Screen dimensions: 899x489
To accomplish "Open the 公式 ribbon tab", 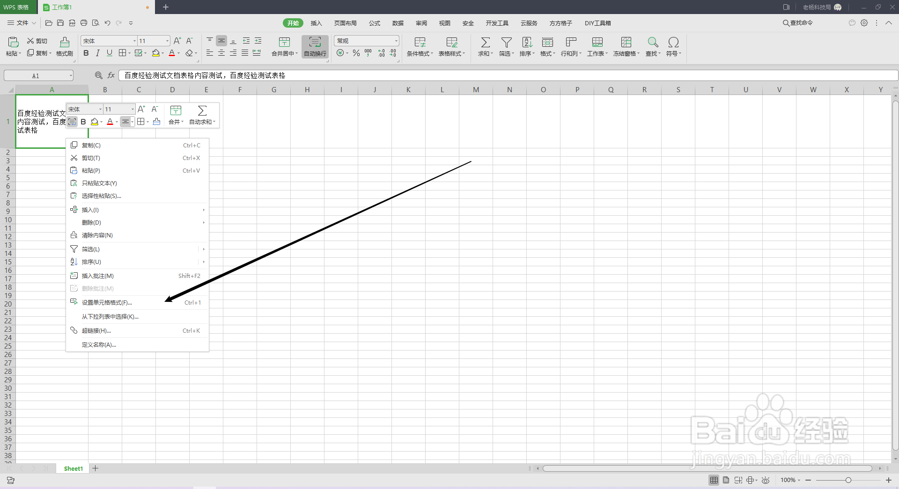I will pos(375,23).
